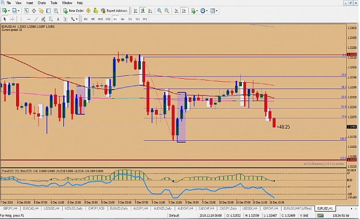Switch to H4 timeframe
This screenshot has height=219, width=360.
coord(122,19)
